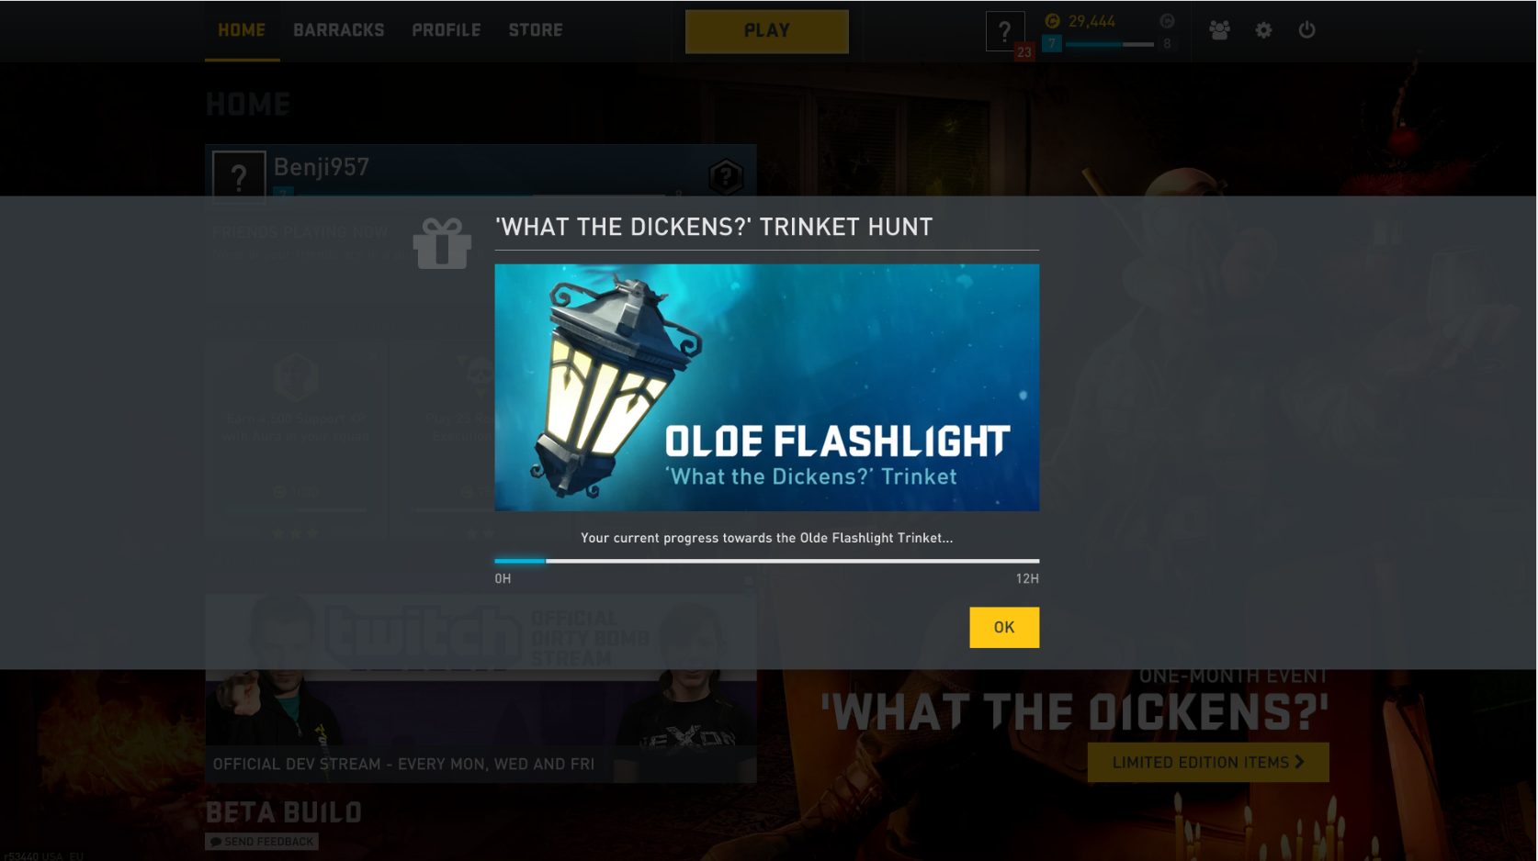
Task: Click the Olde Flashlight trinket progress bar
Action: (x=767, y=561)
